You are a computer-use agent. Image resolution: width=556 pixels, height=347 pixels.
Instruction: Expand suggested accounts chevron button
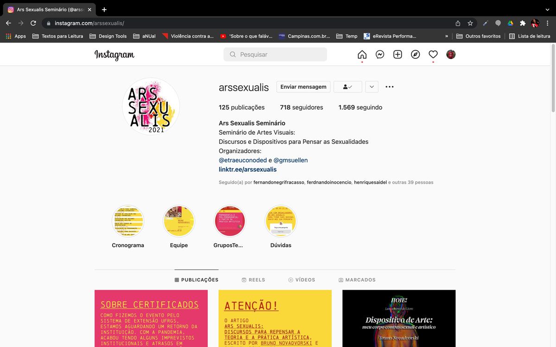pos(372,87)
